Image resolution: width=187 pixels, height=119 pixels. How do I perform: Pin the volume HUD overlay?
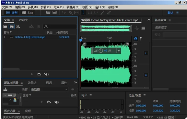point(119,50)
